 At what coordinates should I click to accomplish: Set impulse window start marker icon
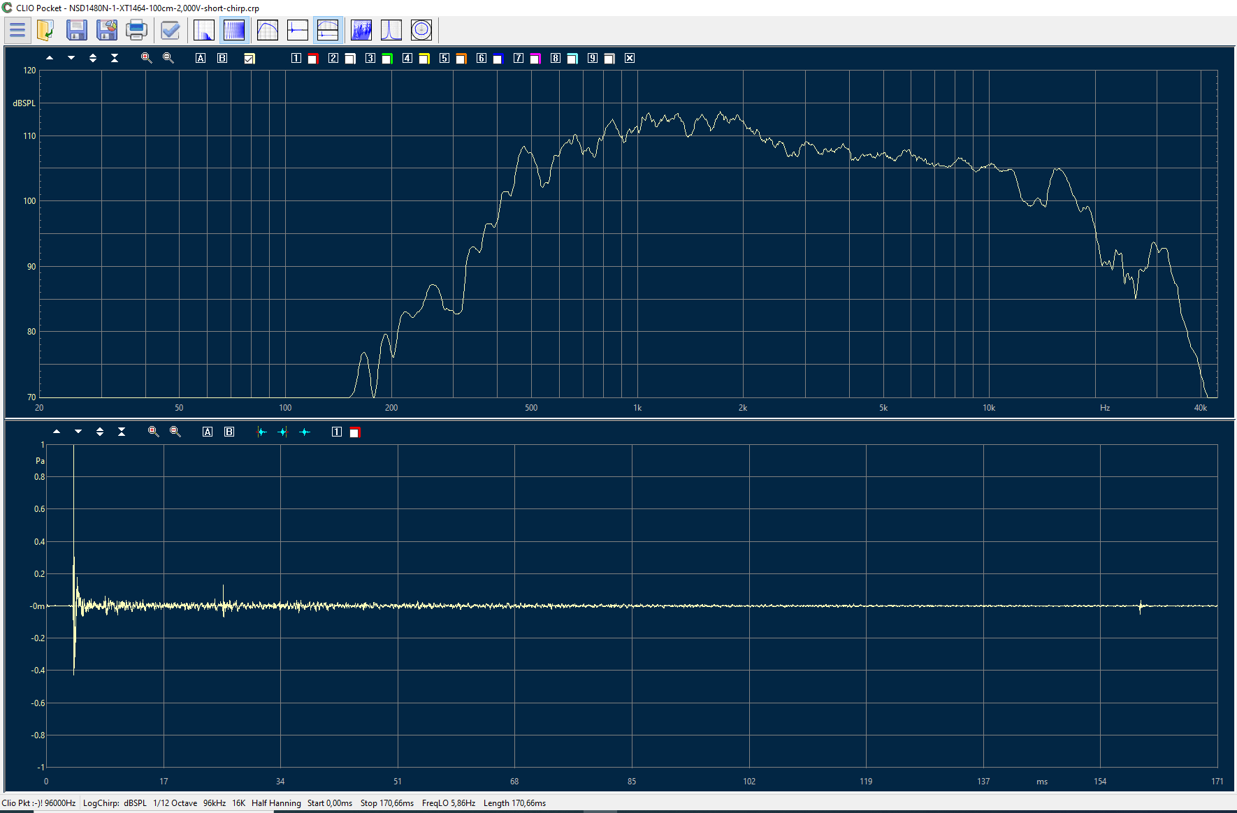[261, 432]
